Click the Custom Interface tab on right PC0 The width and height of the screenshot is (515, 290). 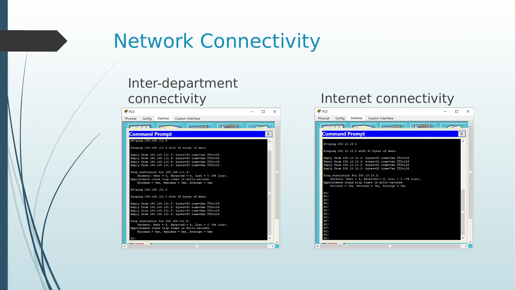(x=381, y=118)
